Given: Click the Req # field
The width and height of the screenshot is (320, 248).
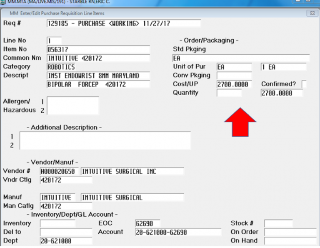Looking at the screenshot, I should 124,23.
